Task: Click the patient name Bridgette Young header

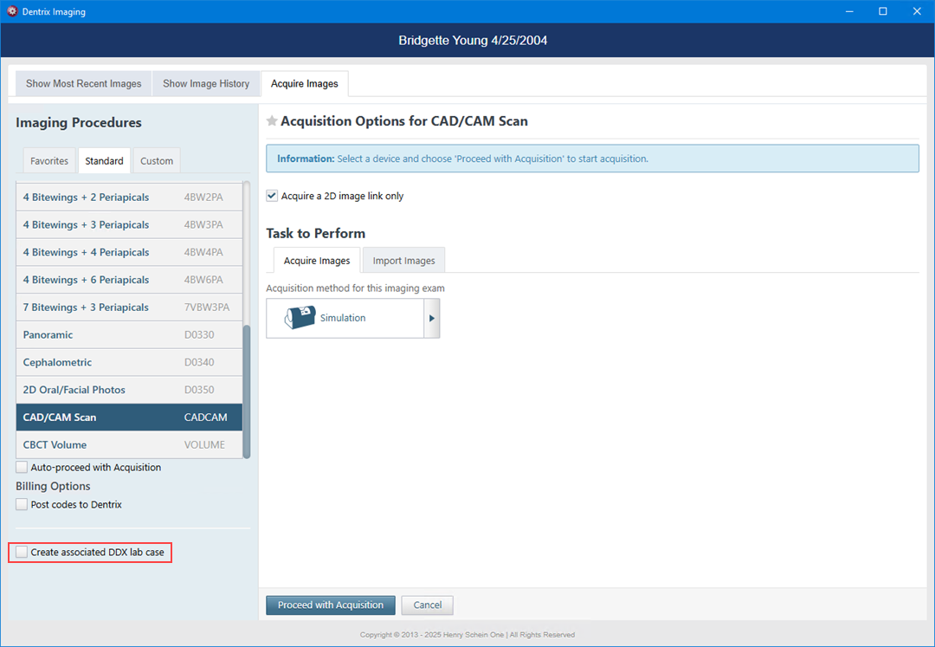Action: [473, 41]
